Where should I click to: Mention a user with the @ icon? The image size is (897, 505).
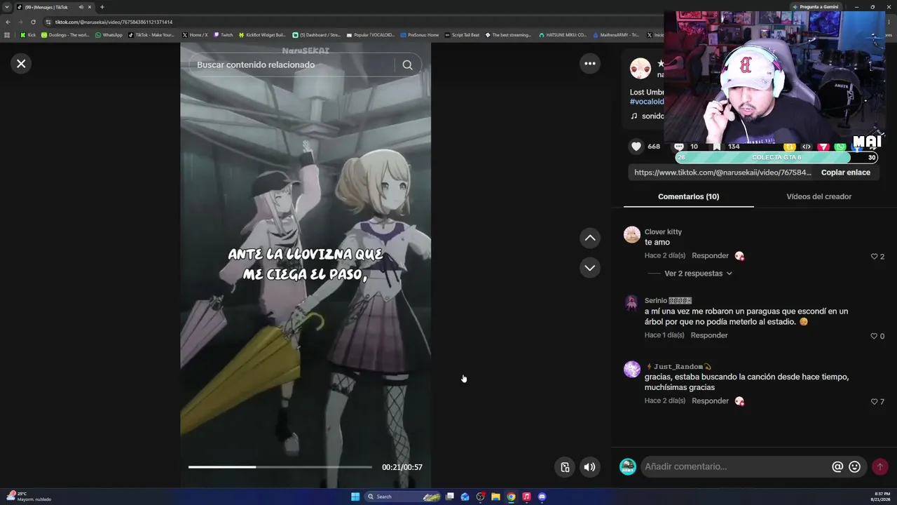(837, 466)
